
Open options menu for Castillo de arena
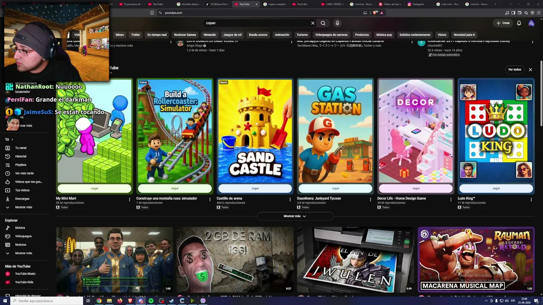[290, 199]
